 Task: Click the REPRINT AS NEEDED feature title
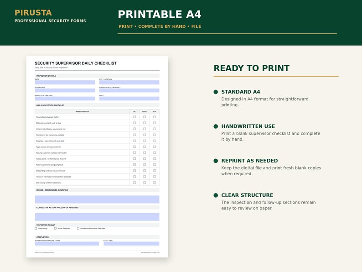pyautogui.click(x=249, y=161)
